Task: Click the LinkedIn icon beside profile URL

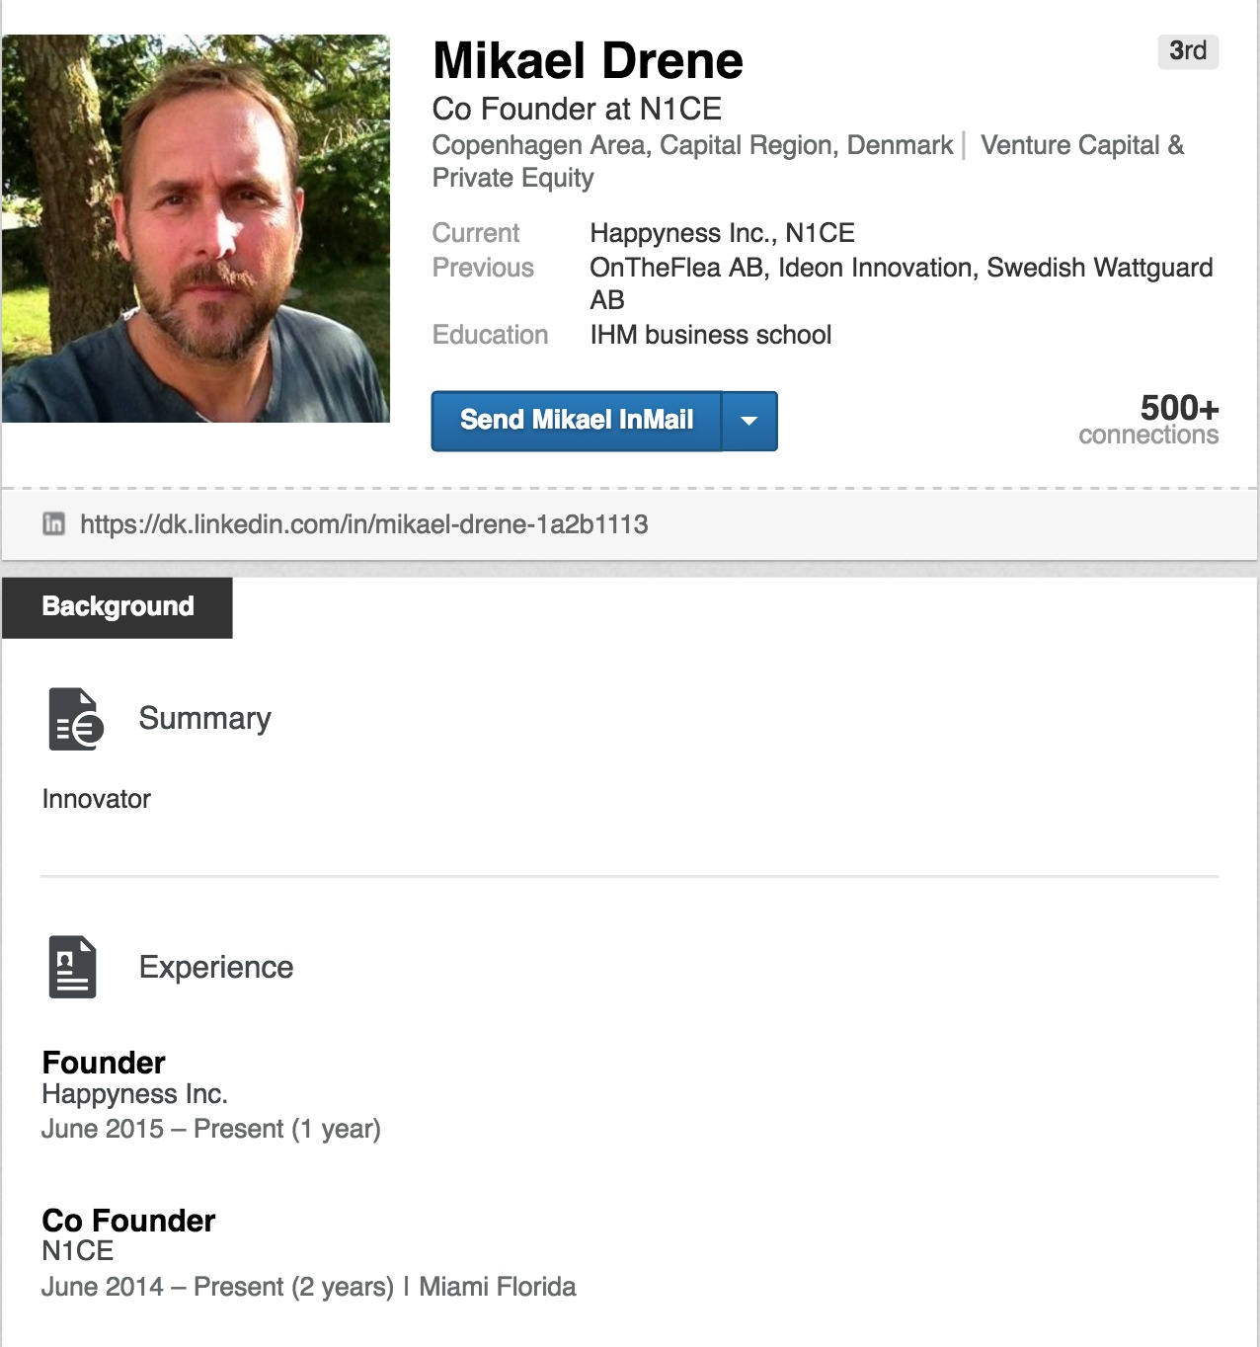Action: [53, 524]
